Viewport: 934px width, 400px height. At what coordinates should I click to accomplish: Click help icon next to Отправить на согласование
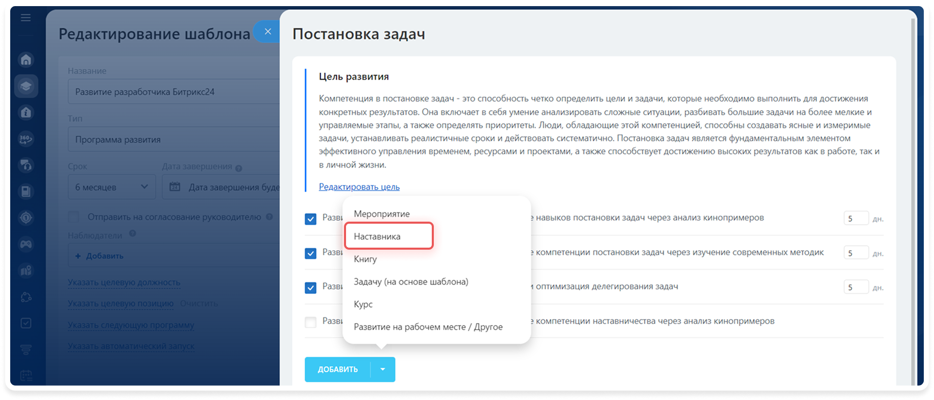tap(269, 217)
